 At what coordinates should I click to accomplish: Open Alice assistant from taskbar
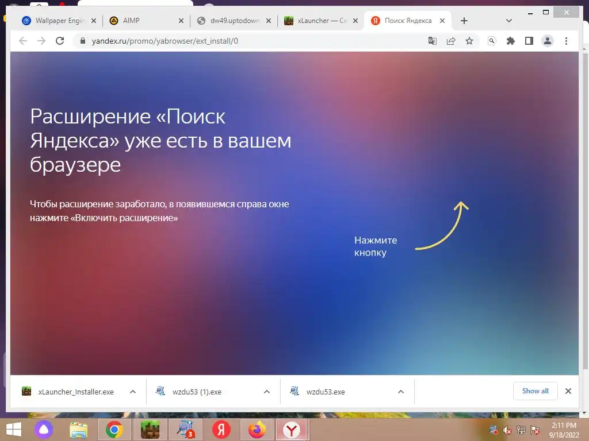point(44,430)
